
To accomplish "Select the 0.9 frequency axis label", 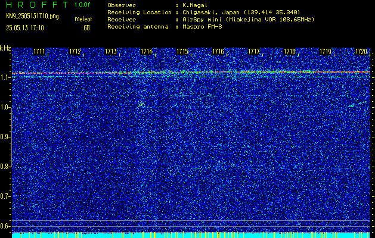I will tap(5, 137).
